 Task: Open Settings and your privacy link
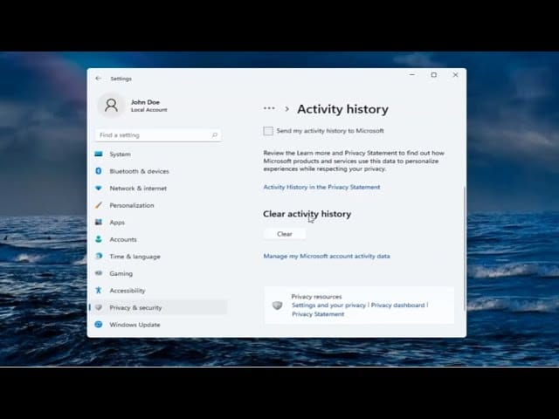point(328,306)
